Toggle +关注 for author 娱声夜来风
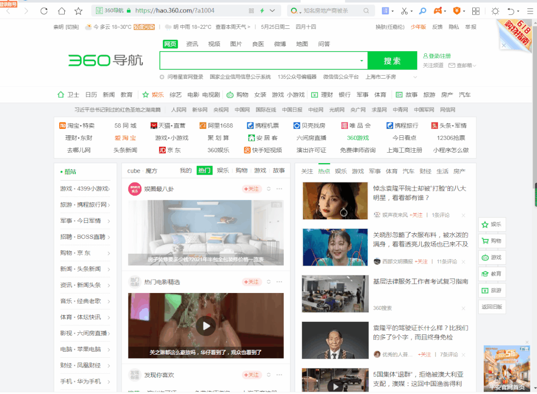 click(416, 215)
